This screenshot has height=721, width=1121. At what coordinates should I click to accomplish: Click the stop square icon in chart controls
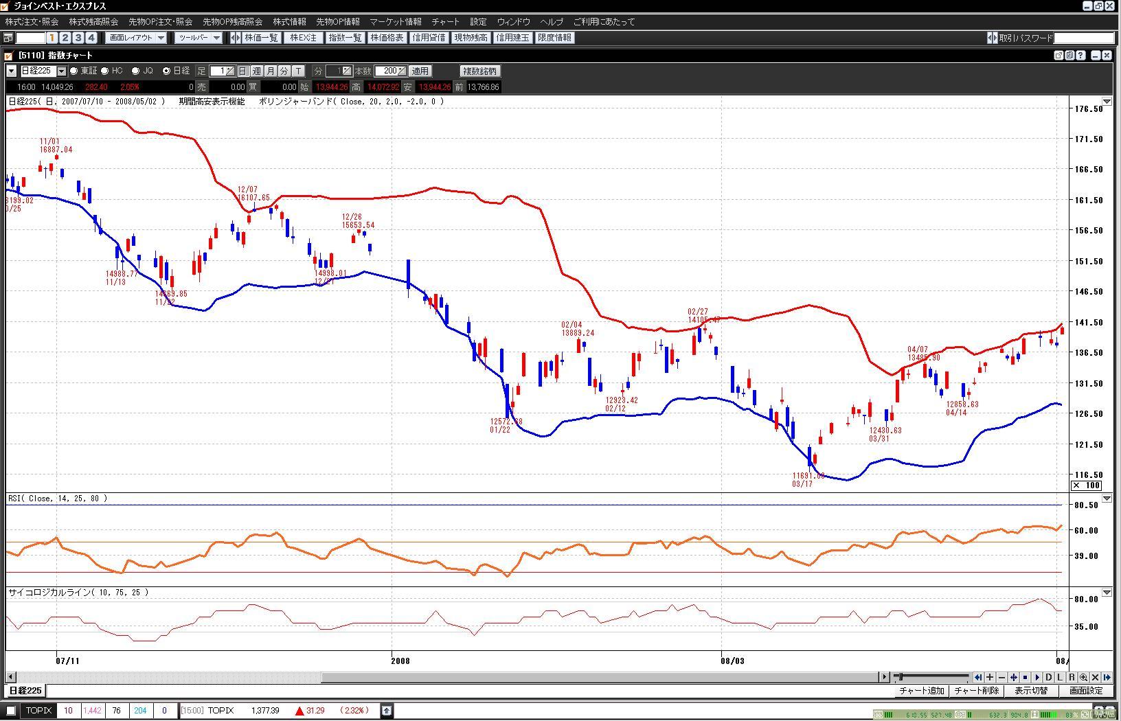(1025, 677)
